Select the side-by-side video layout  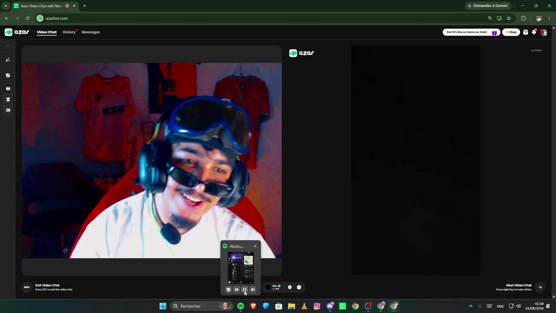[x=8, y=89]
